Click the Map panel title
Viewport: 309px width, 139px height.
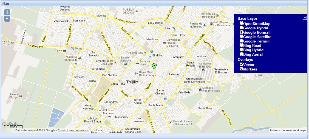[6, 4]
